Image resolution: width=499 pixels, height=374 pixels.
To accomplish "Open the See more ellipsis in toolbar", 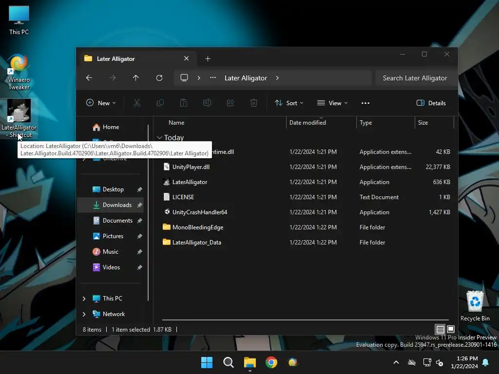I will click(x=365, y=103).
